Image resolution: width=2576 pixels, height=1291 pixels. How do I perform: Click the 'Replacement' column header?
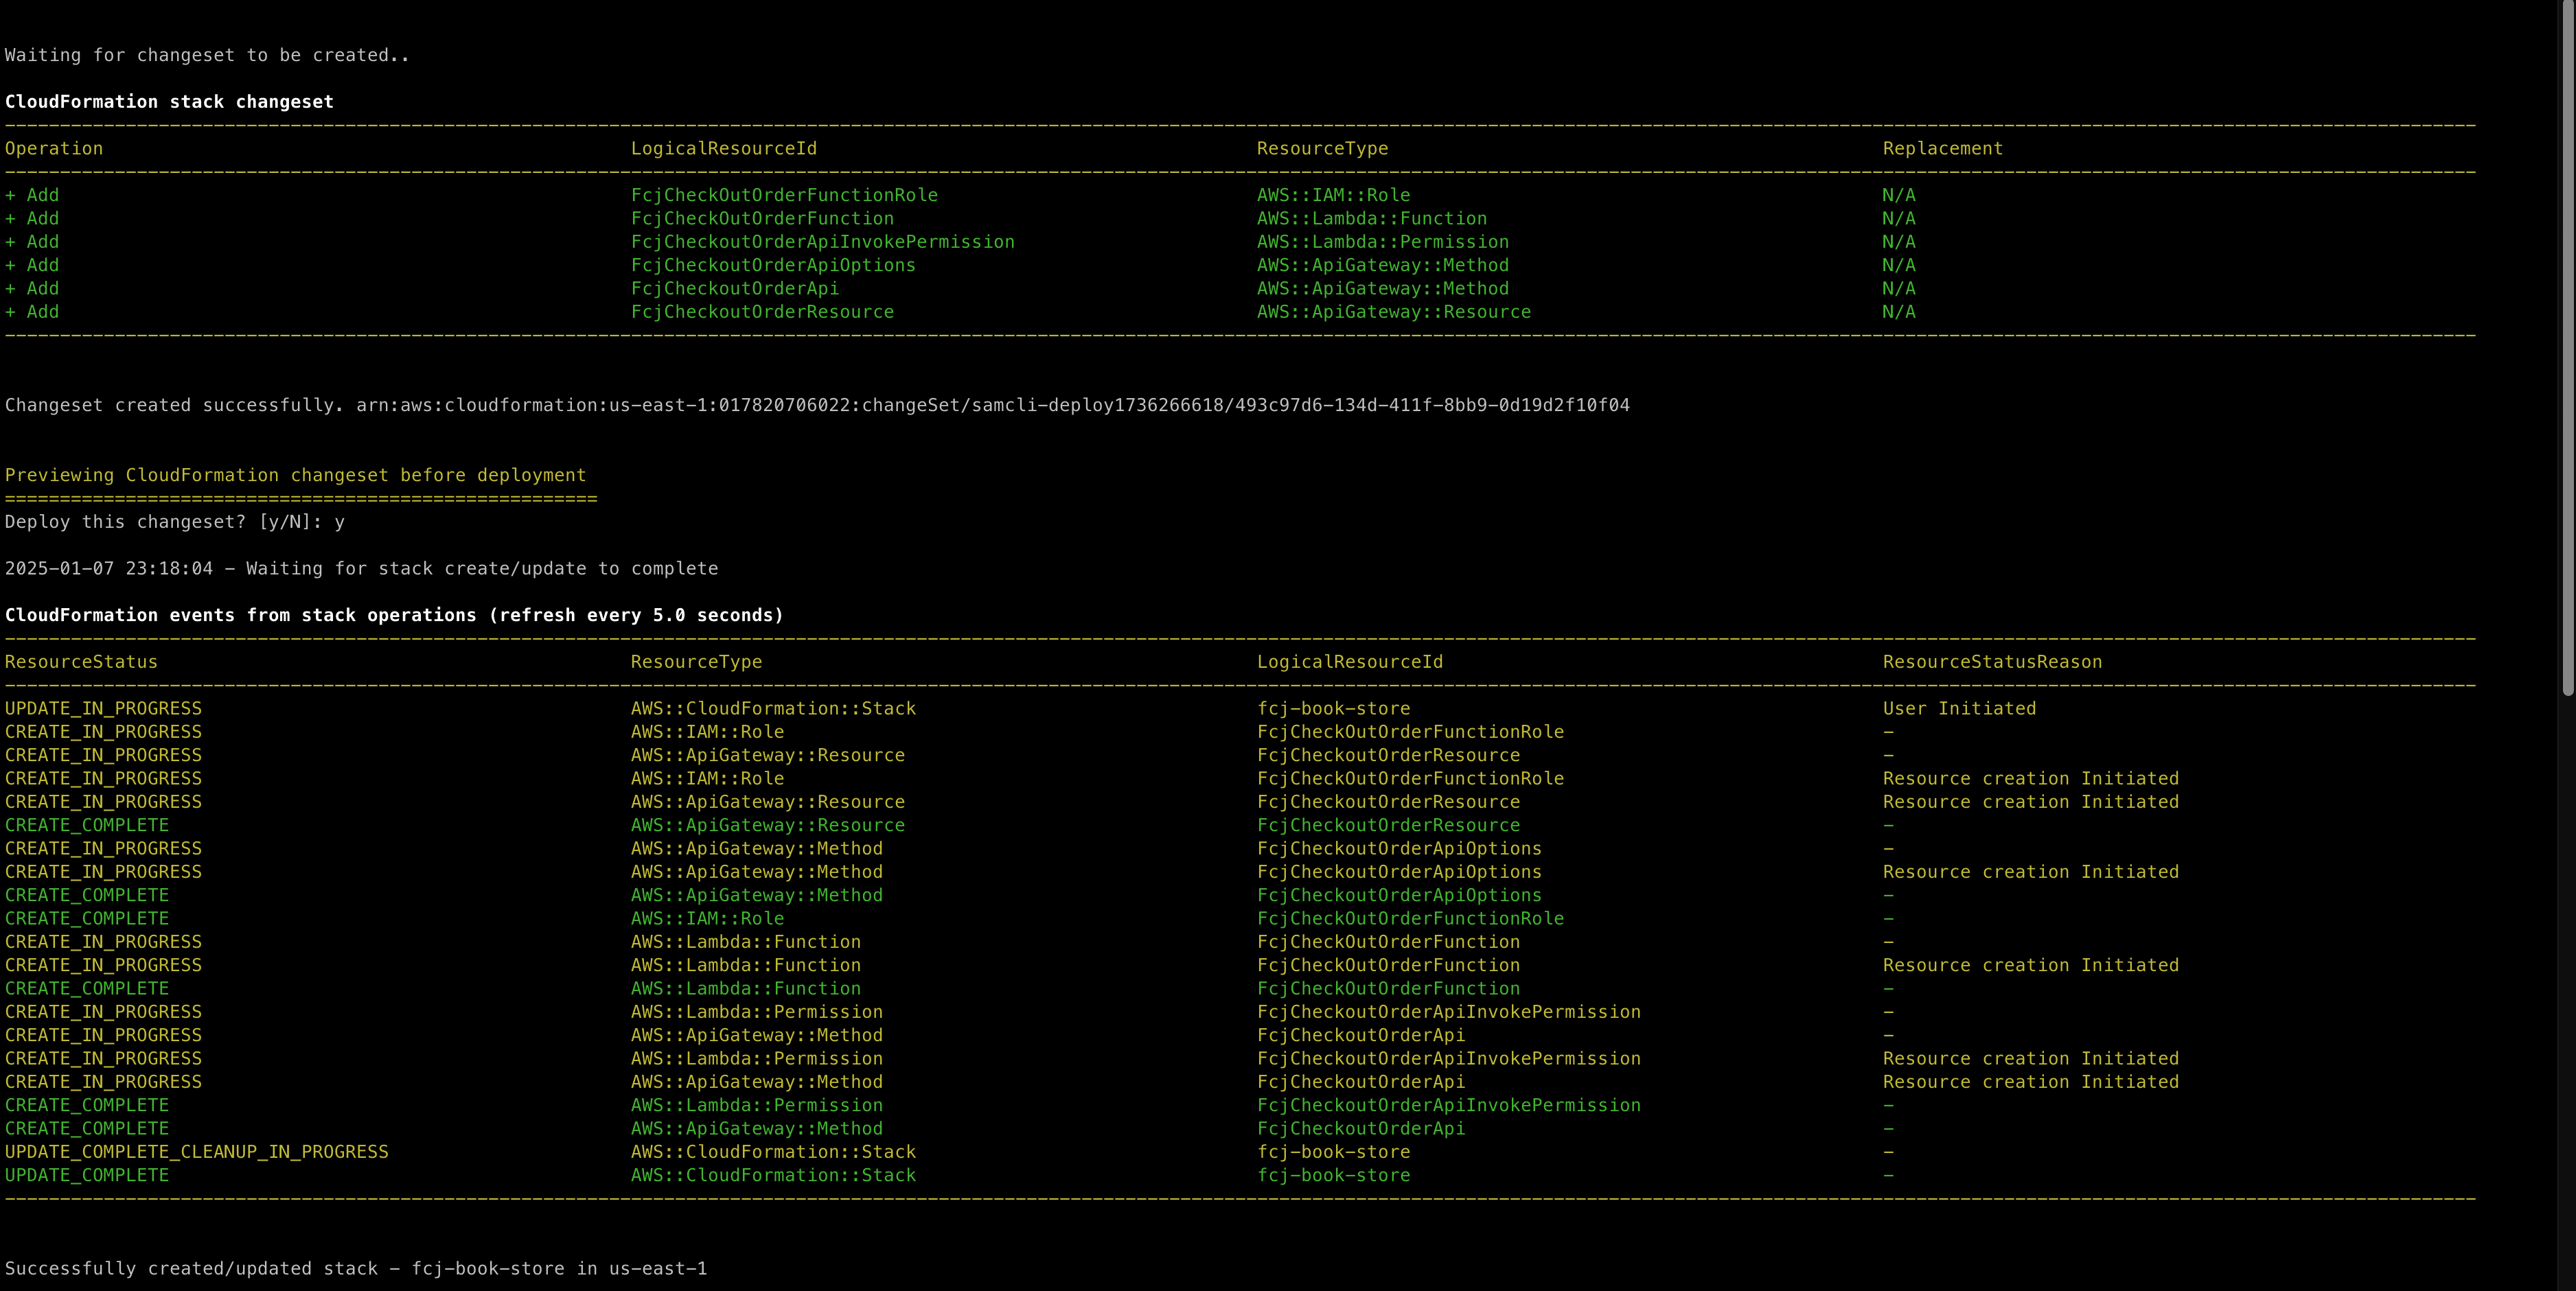pos(1942,149)
